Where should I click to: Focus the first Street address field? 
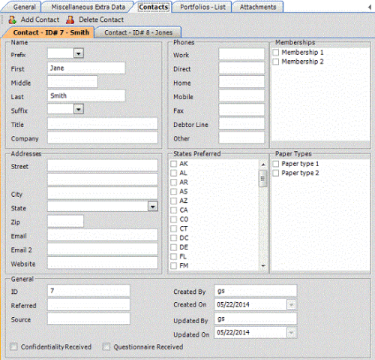pos(103,165)
